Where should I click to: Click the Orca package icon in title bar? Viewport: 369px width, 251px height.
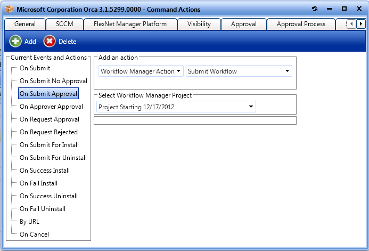pos(10,9)
